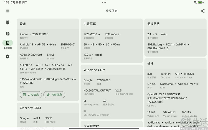The width and height of the screenshot is (208, 130).
Task: Select the 内置屏幕 card header
Action: click(112, 24)
